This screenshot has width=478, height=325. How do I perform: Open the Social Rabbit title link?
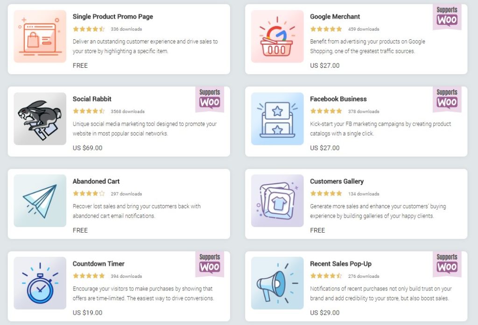pos(92,99)
